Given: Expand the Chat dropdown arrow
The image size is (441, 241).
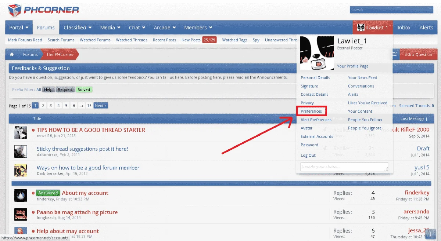Looking at the screenshot, I should 144,28.
